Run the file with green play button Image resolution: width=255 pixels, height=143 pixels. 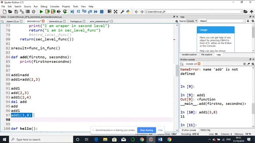pos(41,12)
